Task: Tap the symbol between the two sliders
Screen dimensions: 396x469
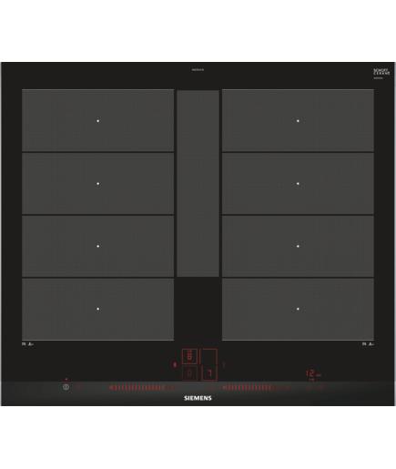Action: click(x=211, y=387)
